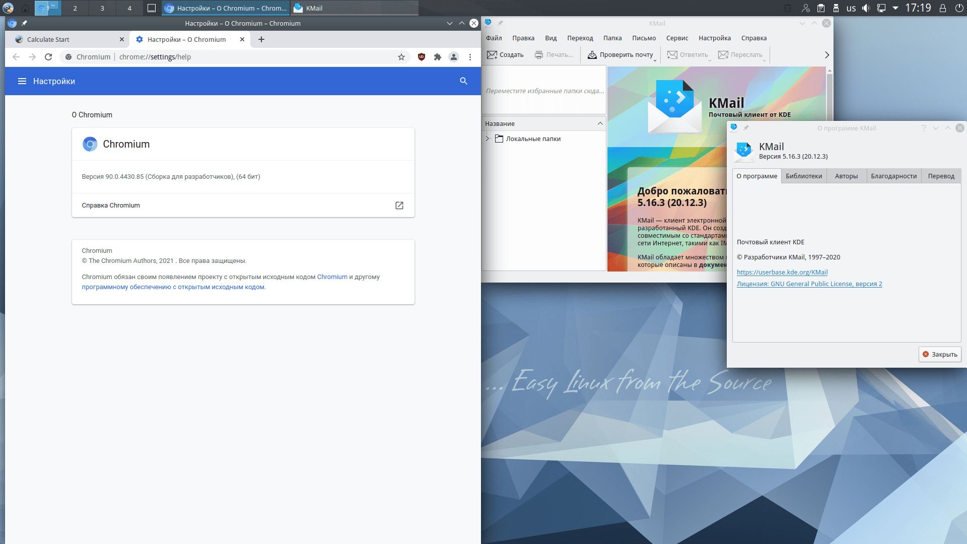Click the home icon in the top panel
Viewport: 967px width, 544px height.
pos(25,8)
